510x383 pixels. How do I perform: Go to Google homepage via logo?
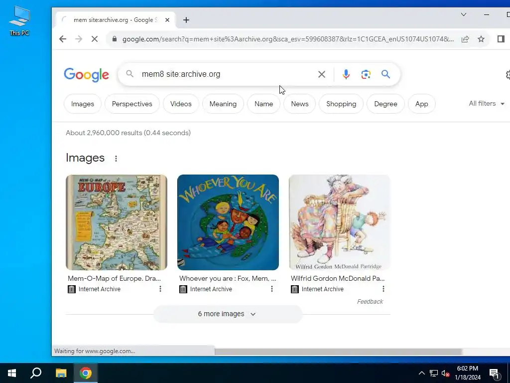click(x=86, y=75)
